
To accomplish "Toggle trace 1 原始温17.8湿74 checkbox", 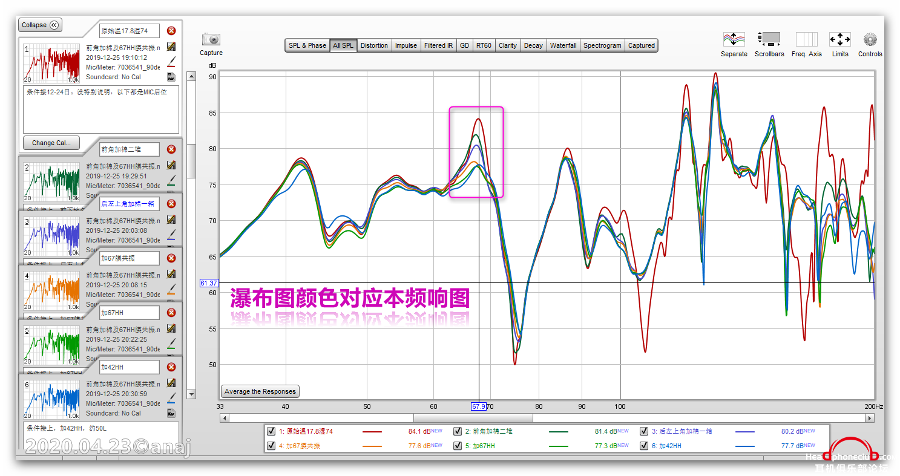I will tap(271, 431).
